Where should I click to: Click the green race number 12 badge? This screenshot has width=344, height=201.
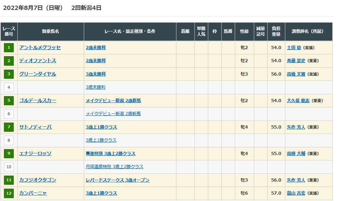tap(9, 193)
